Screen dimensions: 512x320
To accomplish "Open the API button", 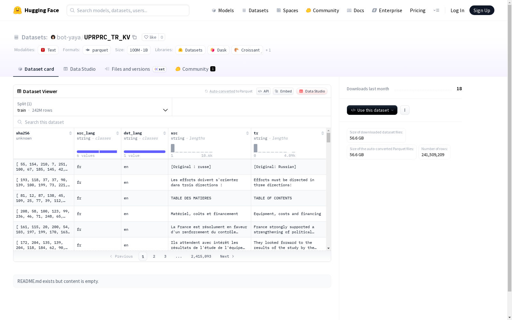I will [263, 91].
